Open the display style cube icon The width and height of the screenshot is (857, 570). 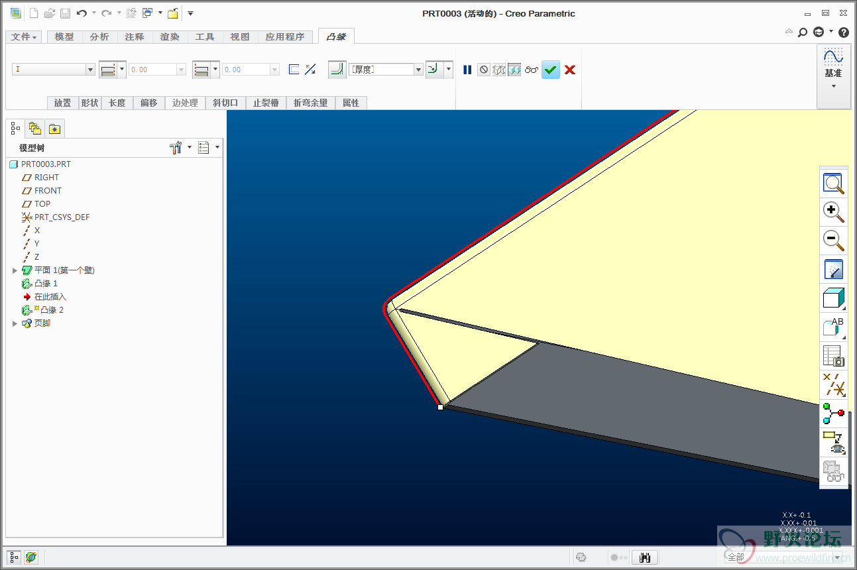point(833,298)
